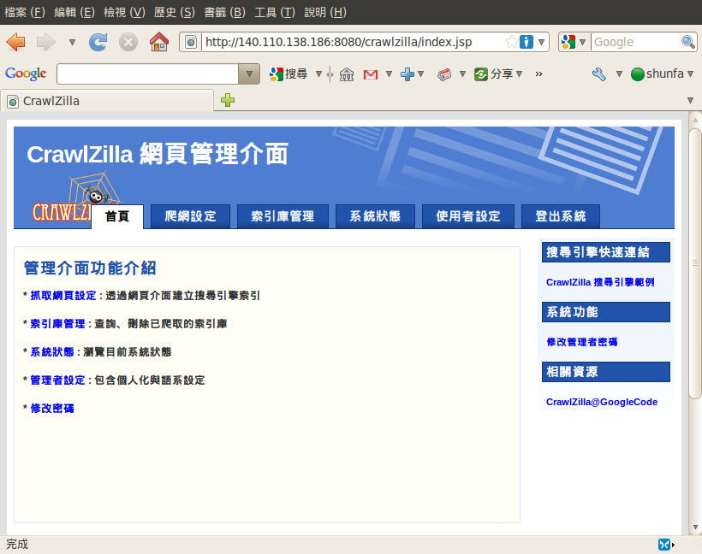Click the 登出系統 tab to log out
The width and height of the screenshot is (702, 554).
coord(561,216)
